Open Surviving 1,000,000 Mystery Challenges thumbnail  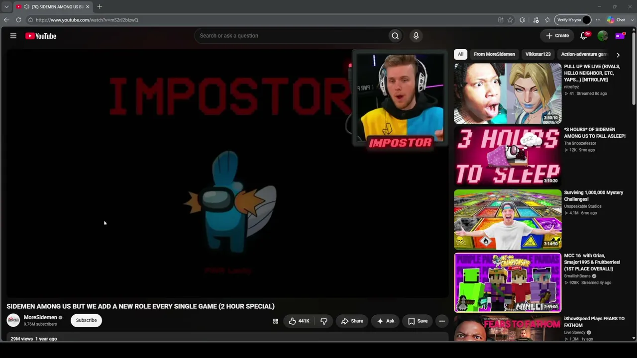click(508, 219)
